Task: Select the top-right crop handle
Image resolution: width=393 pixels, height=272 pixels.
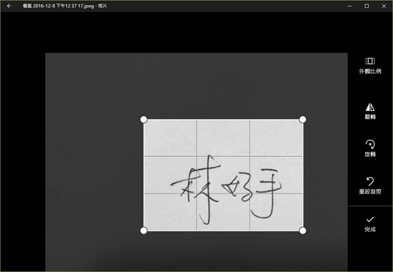Action: pos(302,120)
